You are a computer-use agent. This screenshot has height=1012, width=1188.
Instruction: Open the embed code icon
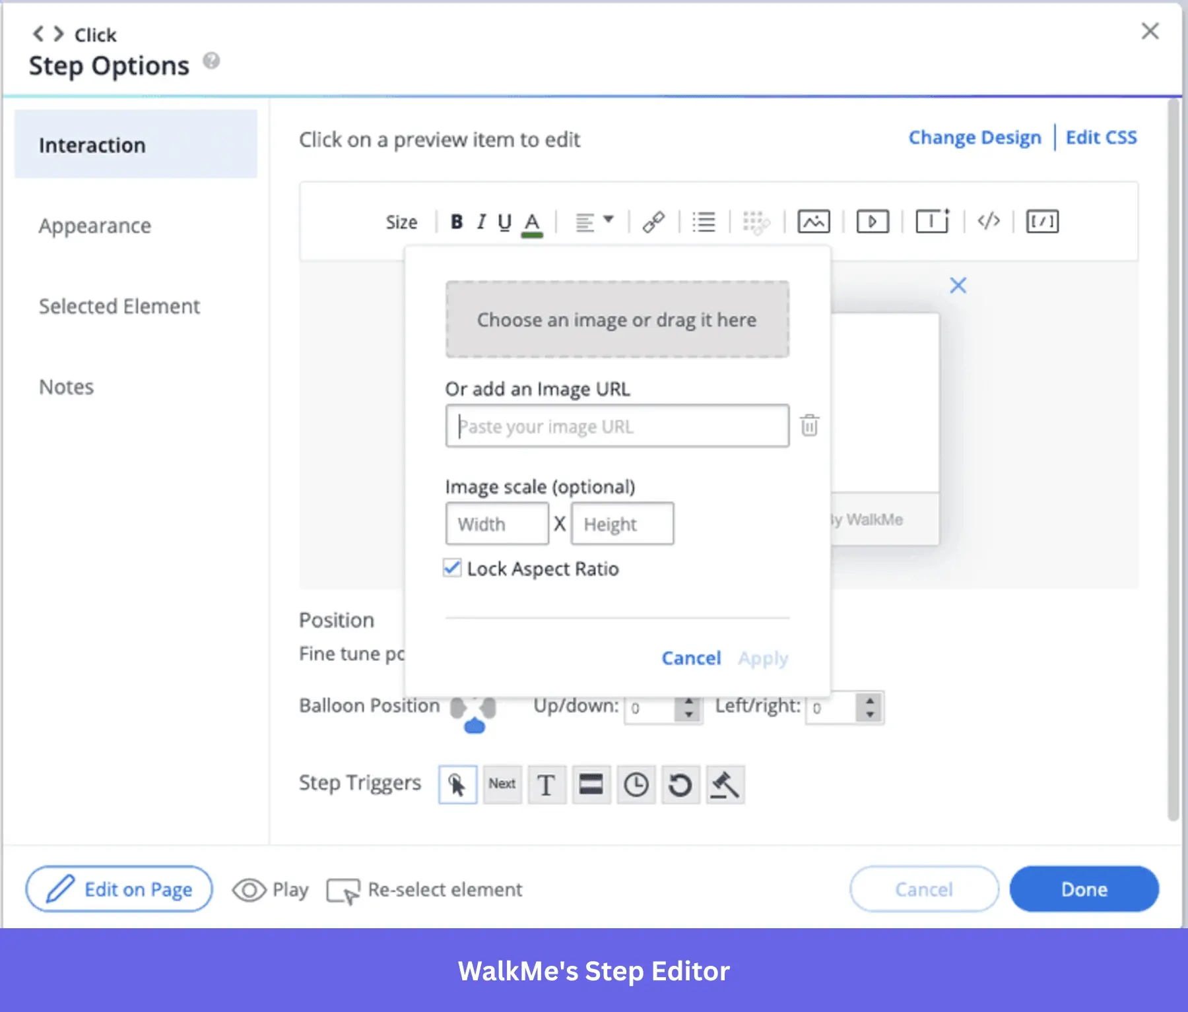point(988,222)
